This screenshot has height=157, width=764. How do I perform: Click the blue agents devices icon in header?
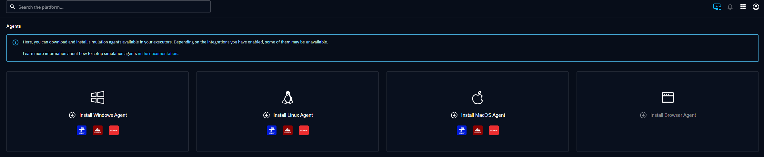(717, 7)
